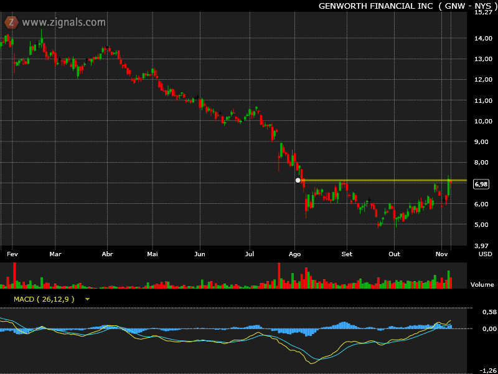The image size is (498, 374).
Task: Click the '13,00' price axis value
Action: (x=483, y=59)
